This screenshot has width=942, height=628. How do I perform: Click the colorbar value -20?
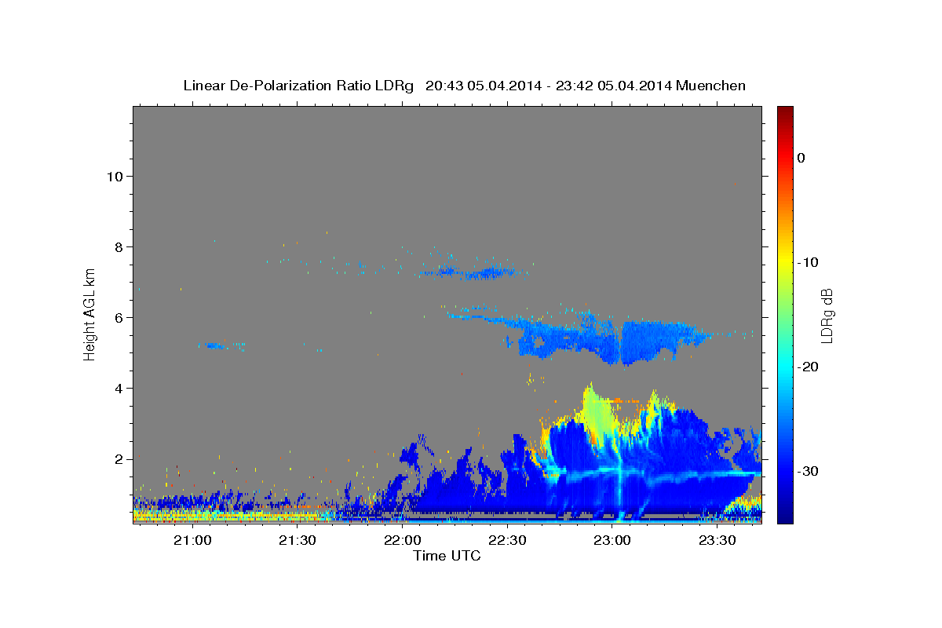point(809,367)
